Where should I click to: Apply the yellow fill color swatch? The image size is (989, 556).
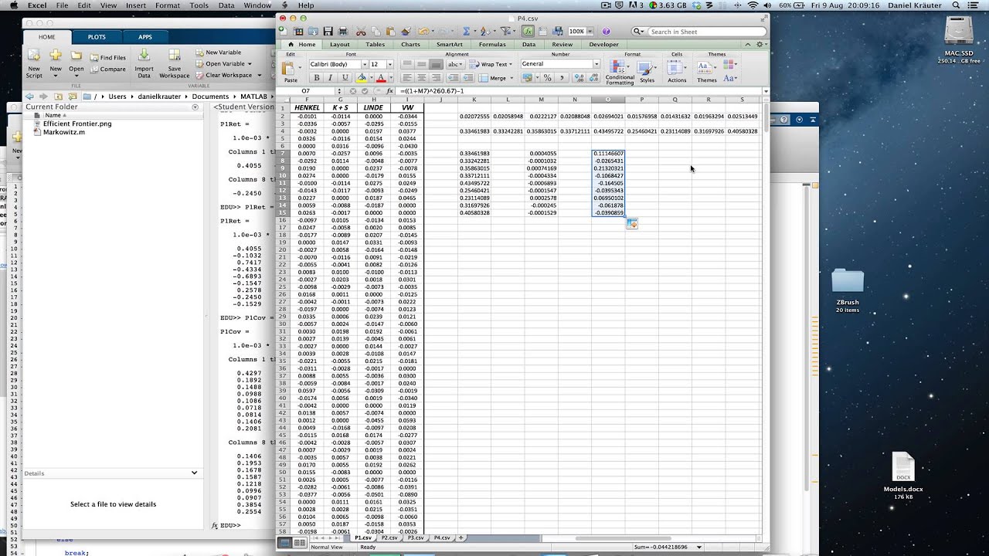coord(362,78)
